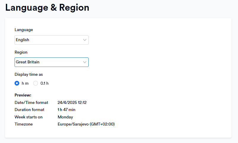Click the '0.1 h' option label text

coord(44,83)
